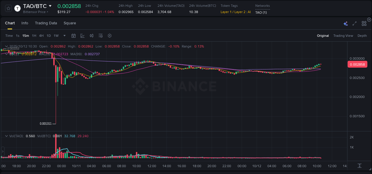Open candlestick display settings
The height and width of the screenshot is (174, 372).
point(91,36)
